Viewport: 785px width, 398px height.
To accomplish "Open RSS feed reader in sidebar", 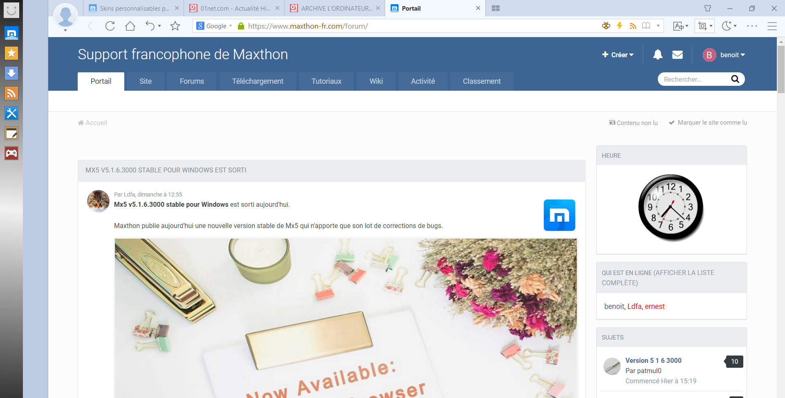I will 11,93.
